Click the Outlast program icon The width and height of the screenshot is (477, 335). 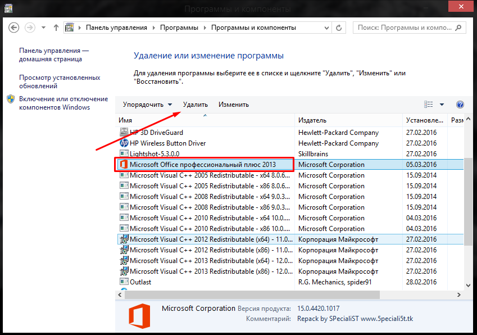(x=124, y=282)
